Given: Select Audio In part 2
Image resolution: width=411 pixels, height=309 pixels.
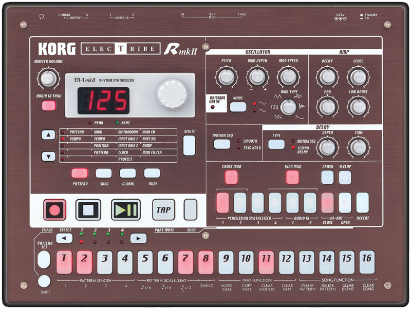Looking at the screenshot, I should click(310, 203).
